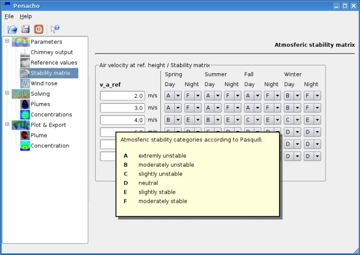
Task: Open Plume under Plot & Export
Action: click(x=39, y=135)
